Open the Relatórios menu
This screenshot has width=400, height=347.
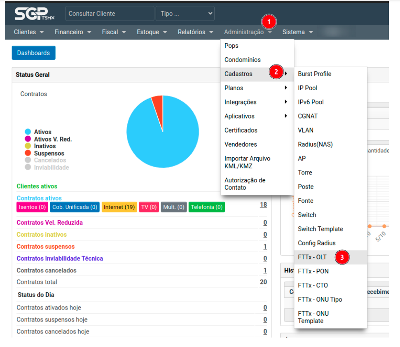click(x=195, y=32)
